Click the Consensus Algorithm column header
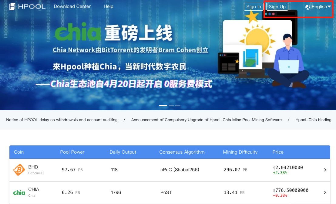The height and width of the screenshot is (204, 336). (182, 152)
